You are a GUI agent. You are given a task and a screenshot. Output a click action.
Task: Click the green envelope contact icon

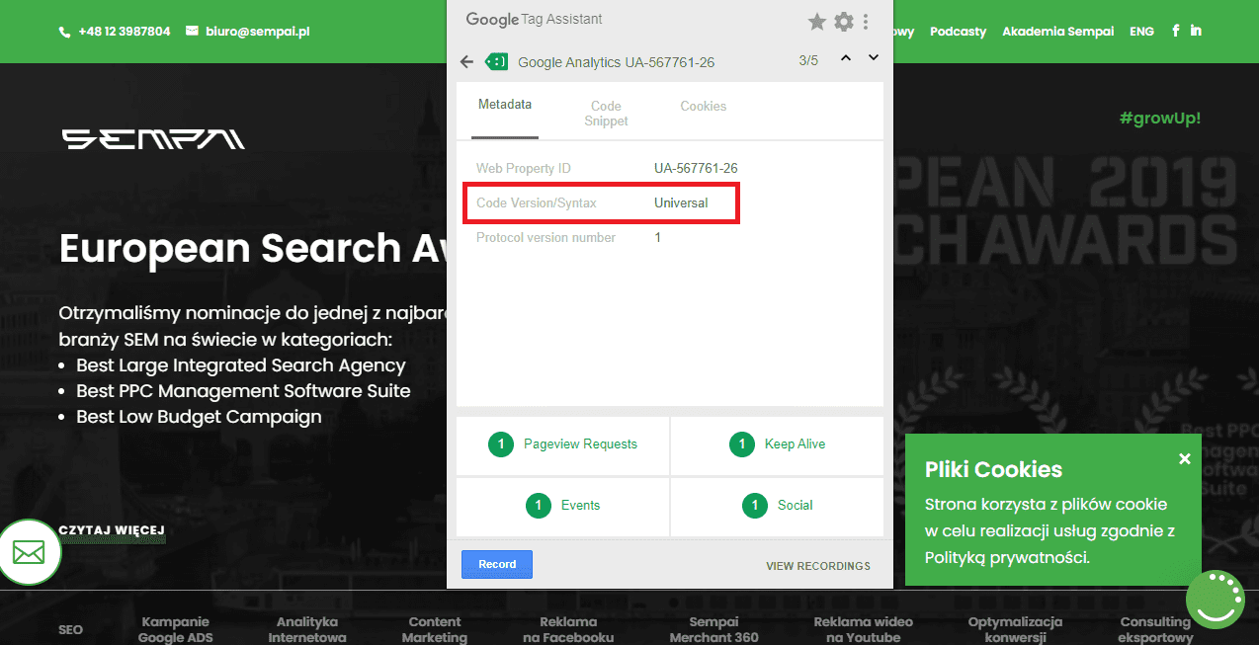point(29,552)
